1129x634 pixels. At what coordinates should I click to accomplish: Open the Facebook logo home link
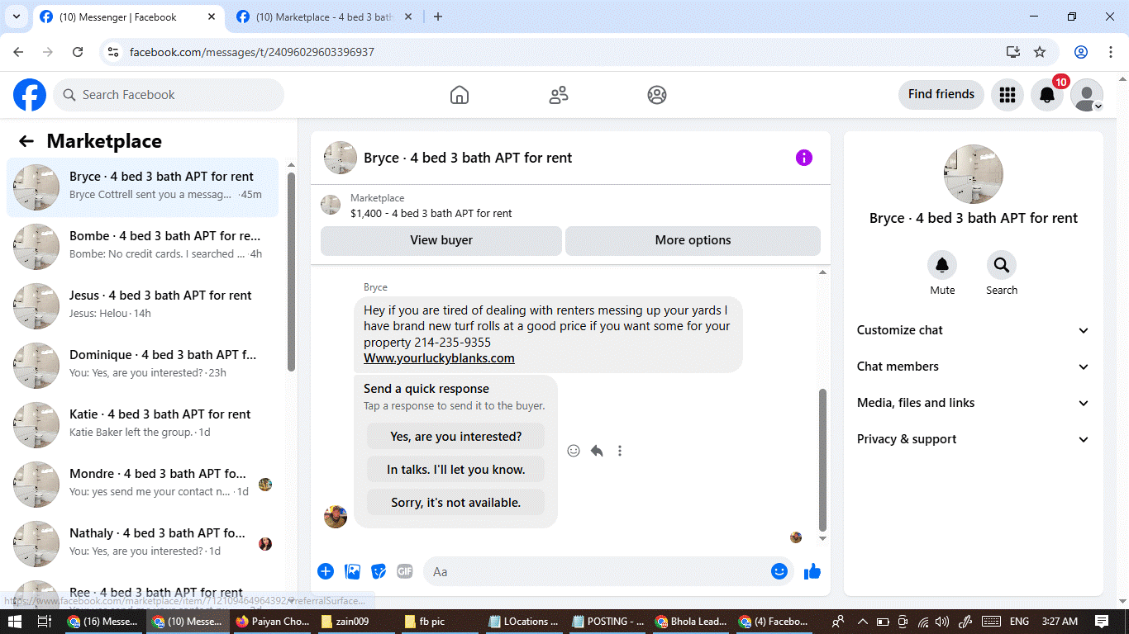30,95
